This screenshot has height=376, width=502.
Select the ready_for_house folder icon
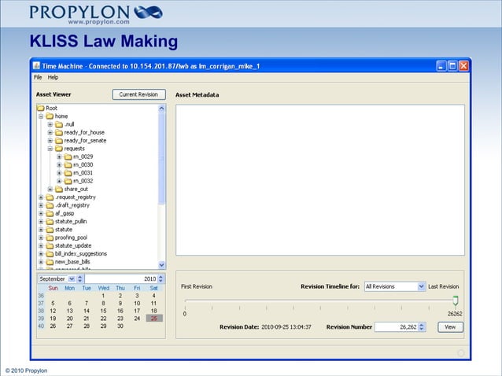click(59, 132)
